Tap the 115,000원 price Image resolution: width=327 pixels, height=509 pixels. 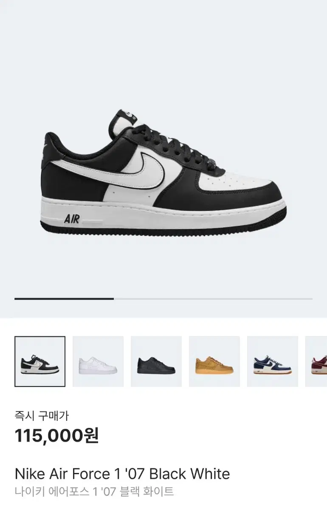tap(57, 435)
